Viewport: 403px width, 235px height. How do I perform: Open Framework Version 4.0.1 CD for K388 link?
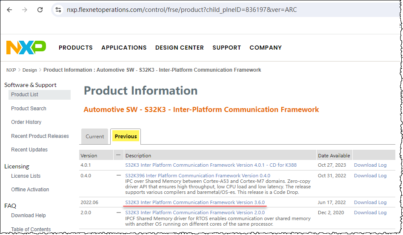[211, 165]
